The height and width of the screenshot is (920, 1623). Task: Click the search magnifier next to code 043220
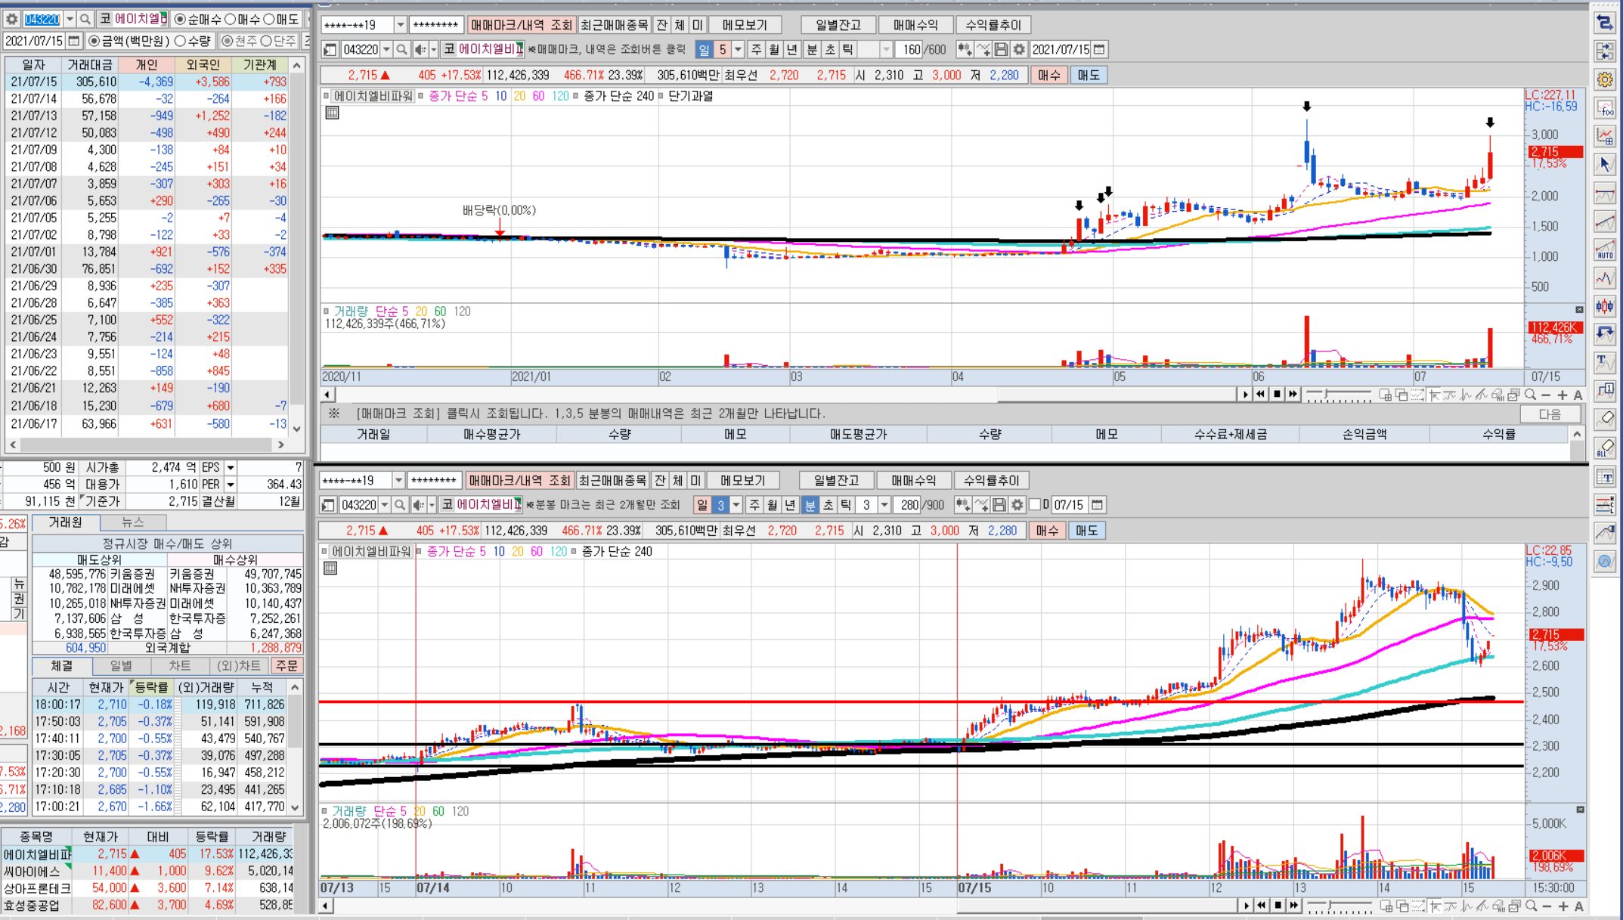click(x=85, y=19)
